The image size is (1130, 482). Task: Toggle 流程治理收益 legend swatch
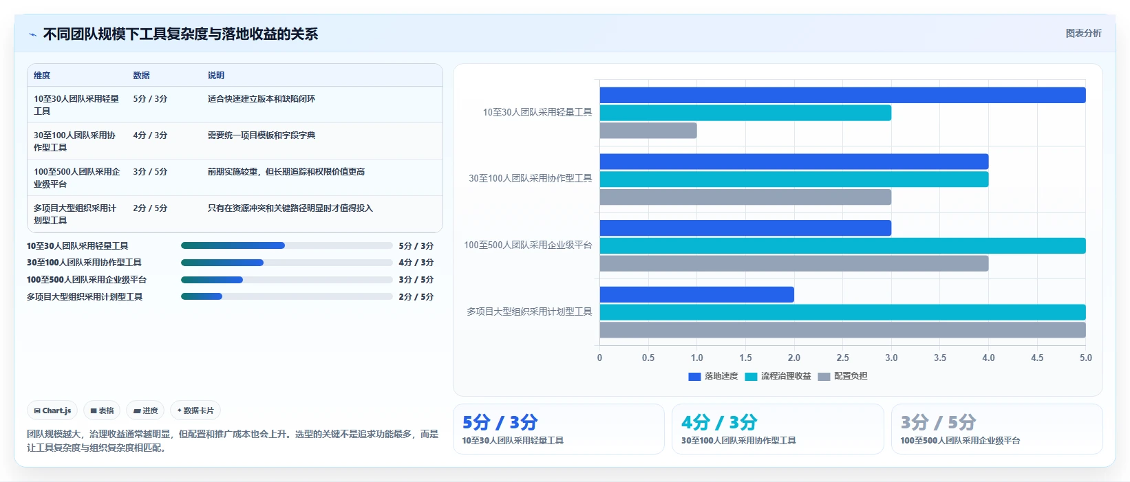(x=751, y=377)
